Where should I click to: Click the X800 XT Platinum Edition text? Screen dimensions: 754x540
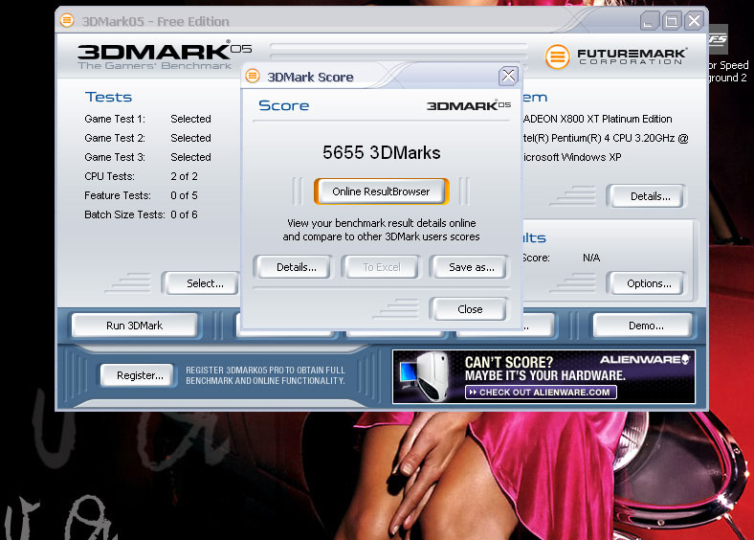point(598,119)
